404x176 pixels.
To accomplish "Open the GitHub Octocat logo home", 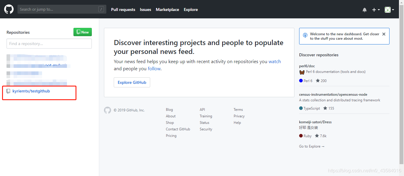I will click(9, 9).
